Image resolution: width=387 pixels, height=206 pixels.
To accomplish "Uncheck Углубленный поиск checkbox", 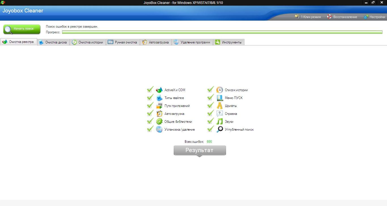I will (x=210, y=129).
